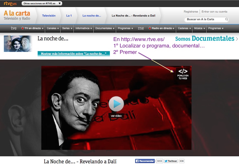Click the Registrarse link

coord(191,12)
